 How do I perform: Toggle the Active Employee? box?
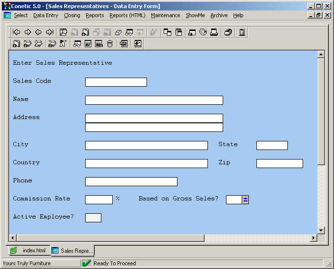[93, 218]
